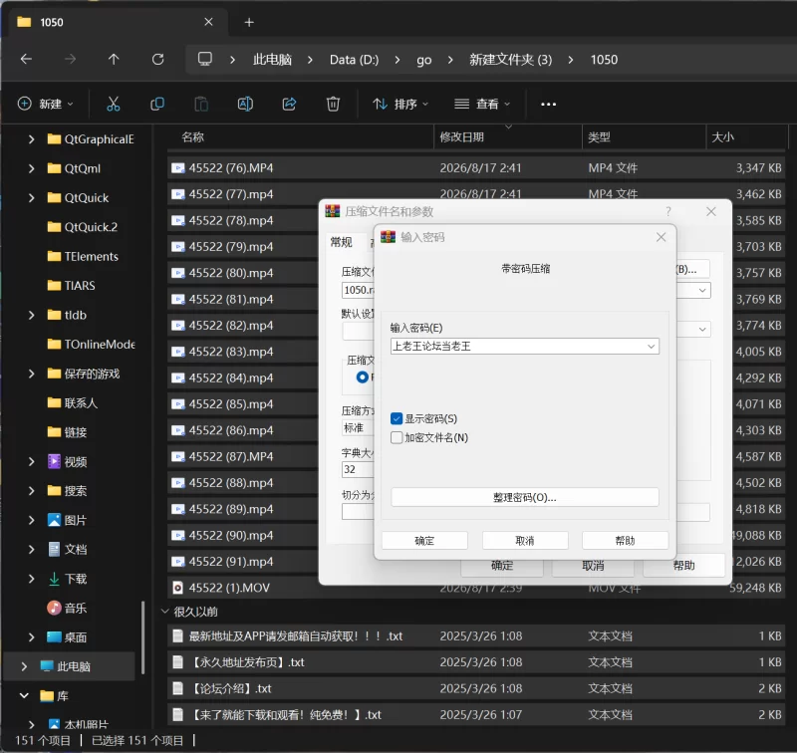Go back with the left arrow
The image size is (797, 753).
pos(26,60)
